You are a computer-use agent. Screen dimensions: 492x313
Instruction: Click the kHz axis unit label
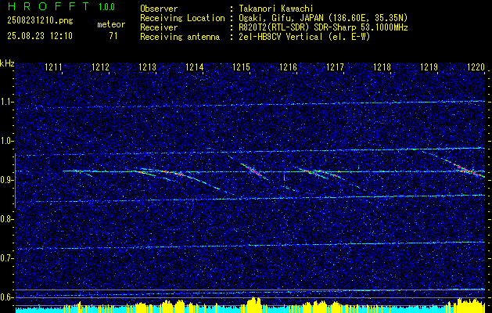point(7,63)
